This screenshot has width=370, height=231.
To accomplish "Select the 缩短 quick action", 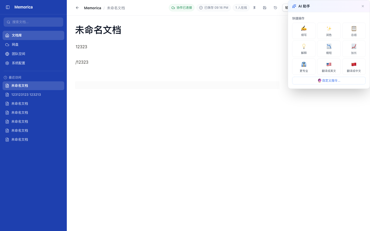I will [329, 49].
